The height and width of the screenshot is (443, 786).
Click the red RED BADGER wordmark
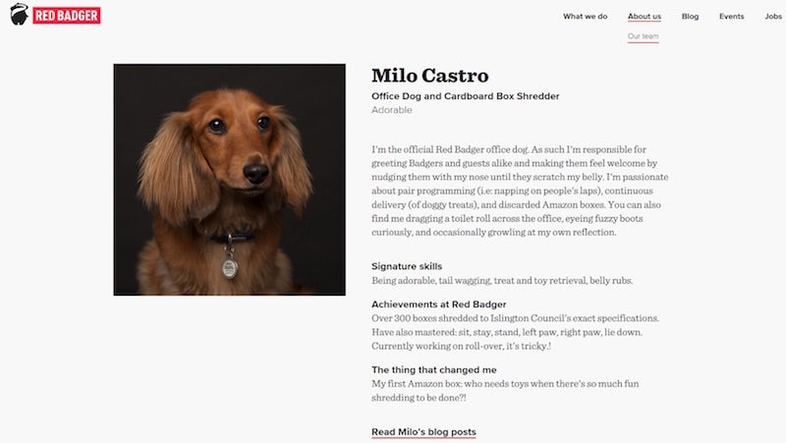[x=65, y=16]
